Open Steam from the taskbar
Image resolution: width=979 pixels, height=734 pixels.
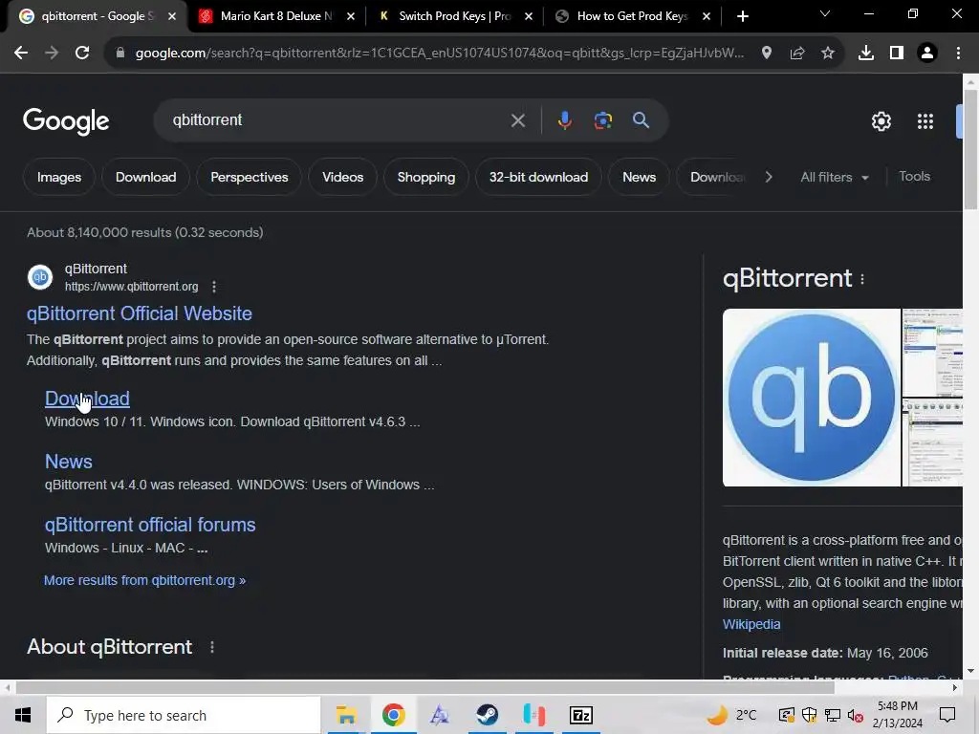tap(487, 715)
